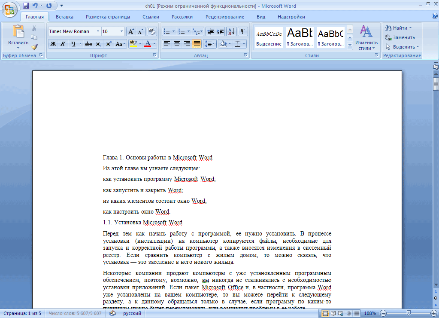The image size is (439, 318).
Task: Click spell check status icon in status bar
Action: [112, 313]
